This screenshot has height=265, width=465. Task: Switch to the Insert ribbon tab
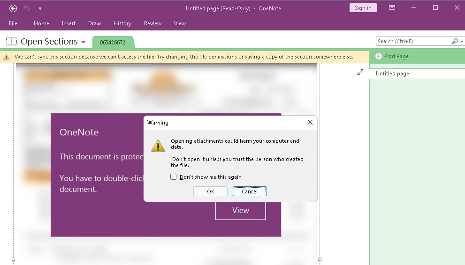click(x=69, y=23)
